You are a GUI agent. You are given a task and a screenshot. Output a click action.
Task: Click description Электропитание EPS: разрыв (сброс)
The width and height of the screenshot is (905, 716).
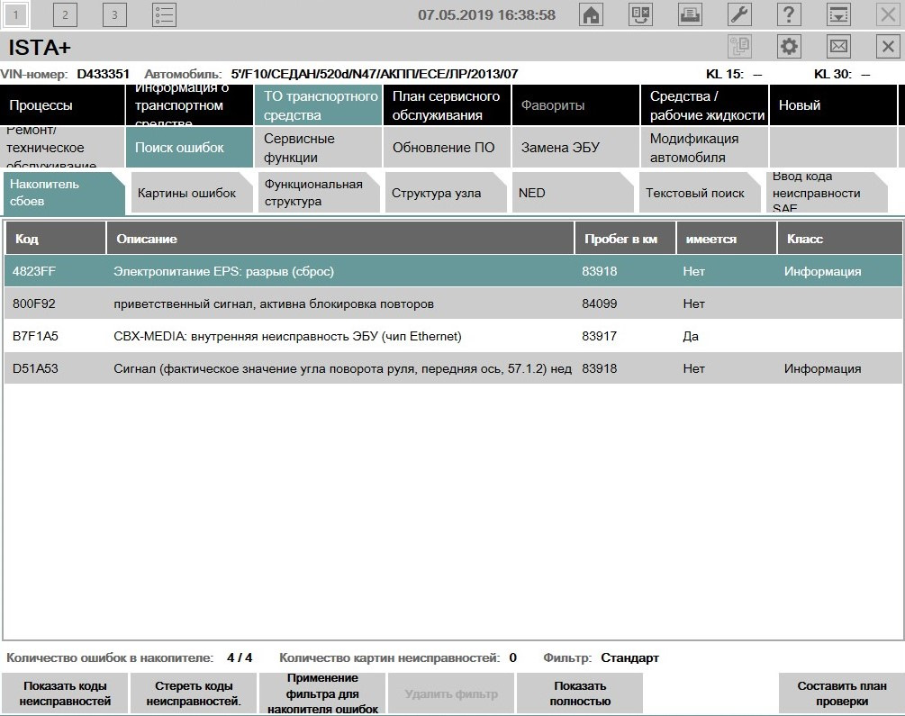pos(223,271)
